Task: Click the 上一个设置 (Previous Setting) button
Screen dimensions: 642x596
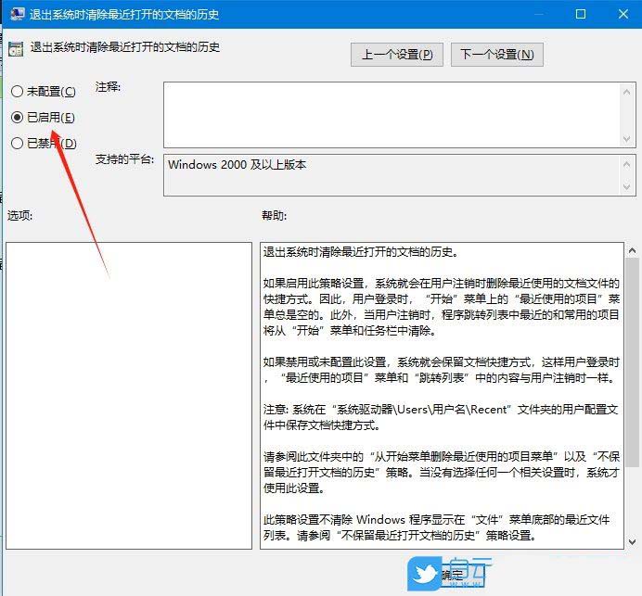Action: 397,55
